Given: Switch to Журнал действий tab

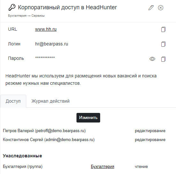Looking at the screenshot, I should click(x=50, y=101).
